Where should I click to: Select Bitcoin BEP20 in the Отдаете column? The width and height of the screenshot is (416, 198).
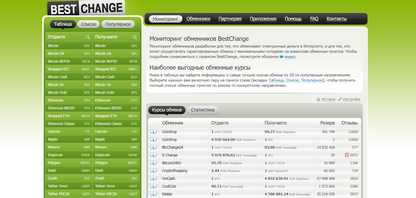(x=69, y=61)
